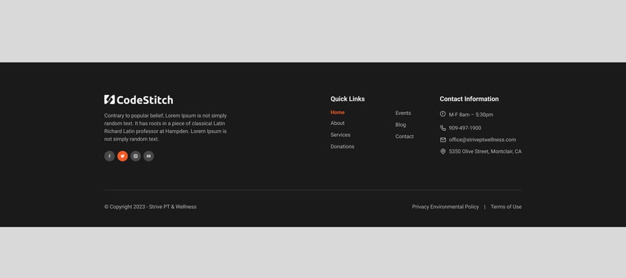Open the Events quick link
This screenshot has height=278, width=626.
[403, 113]
